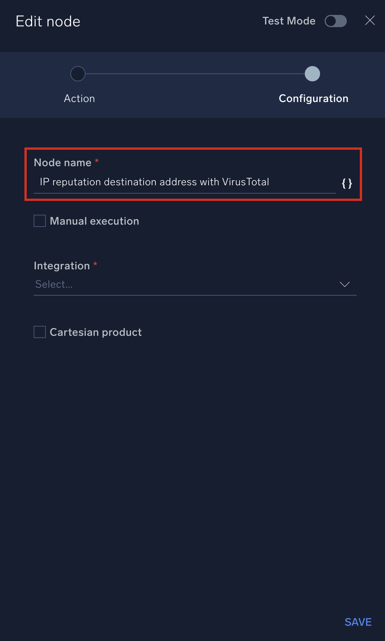Close the Edit node panel

pyautogui.click(x=370, y=21)
